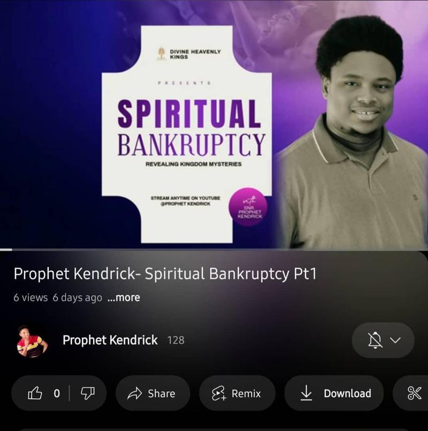Tap the Spiritual Bankruptcy video player
This screenshot has width=428, height=431.
point(214,124)
